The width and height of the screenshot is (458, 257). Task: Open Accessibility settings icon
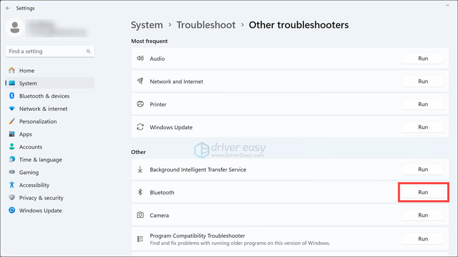pos(11,185)
